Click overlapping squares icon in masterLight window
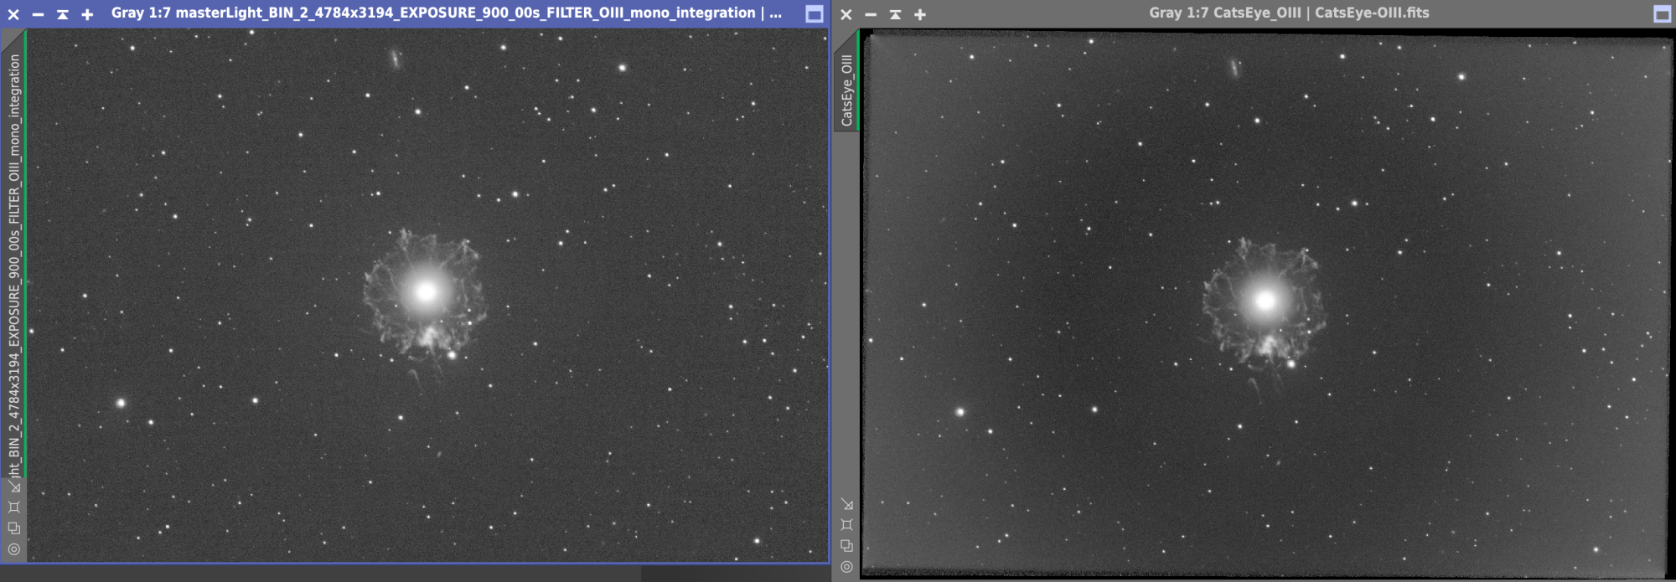The image size is (1676, 582). tap(14, 528)
